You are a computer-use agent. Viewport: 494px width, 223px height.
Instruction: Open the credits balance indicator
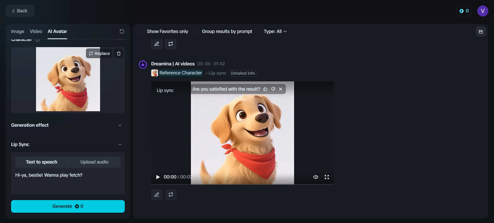coord(464,11)
